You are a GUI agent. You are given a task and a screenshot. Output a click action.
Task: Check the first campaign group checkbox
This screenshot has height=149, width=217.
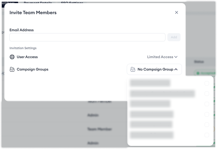[x=207, y=83]
